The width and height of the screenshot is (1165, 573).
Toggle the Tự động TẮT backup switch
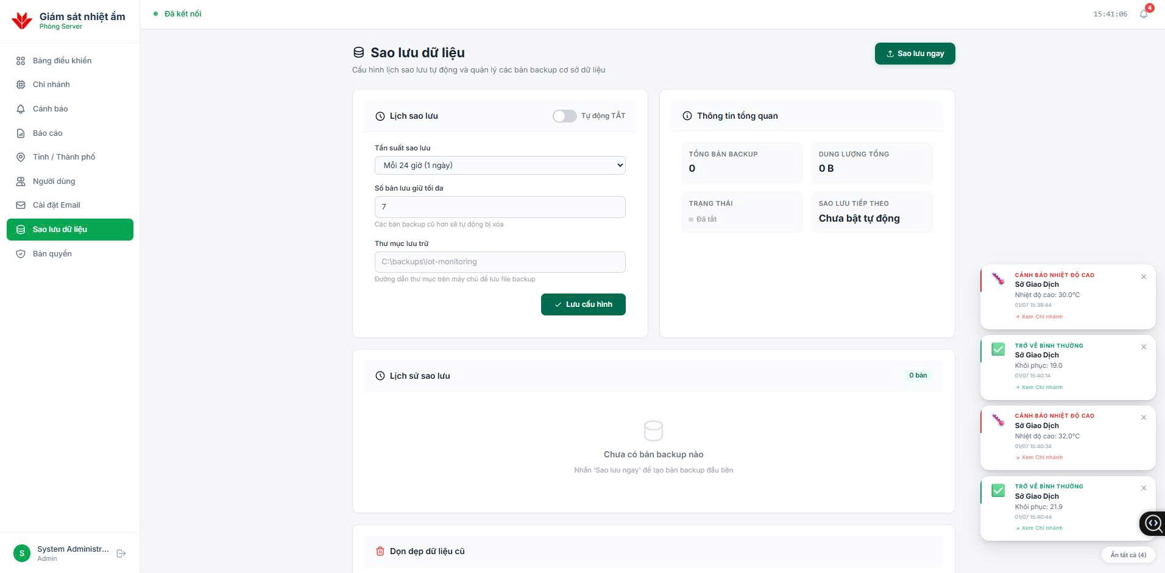tap(564, 116)
